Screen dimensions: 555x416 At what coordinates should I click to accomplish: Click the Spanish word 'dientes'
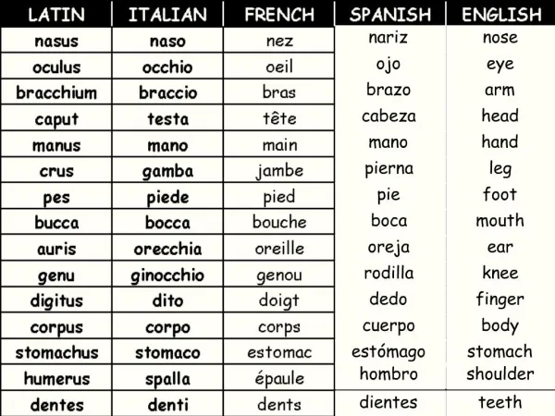388,402
